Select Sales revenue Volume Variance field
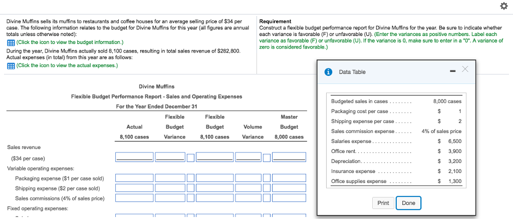The image size is (513, 219). tap(248, 157)
